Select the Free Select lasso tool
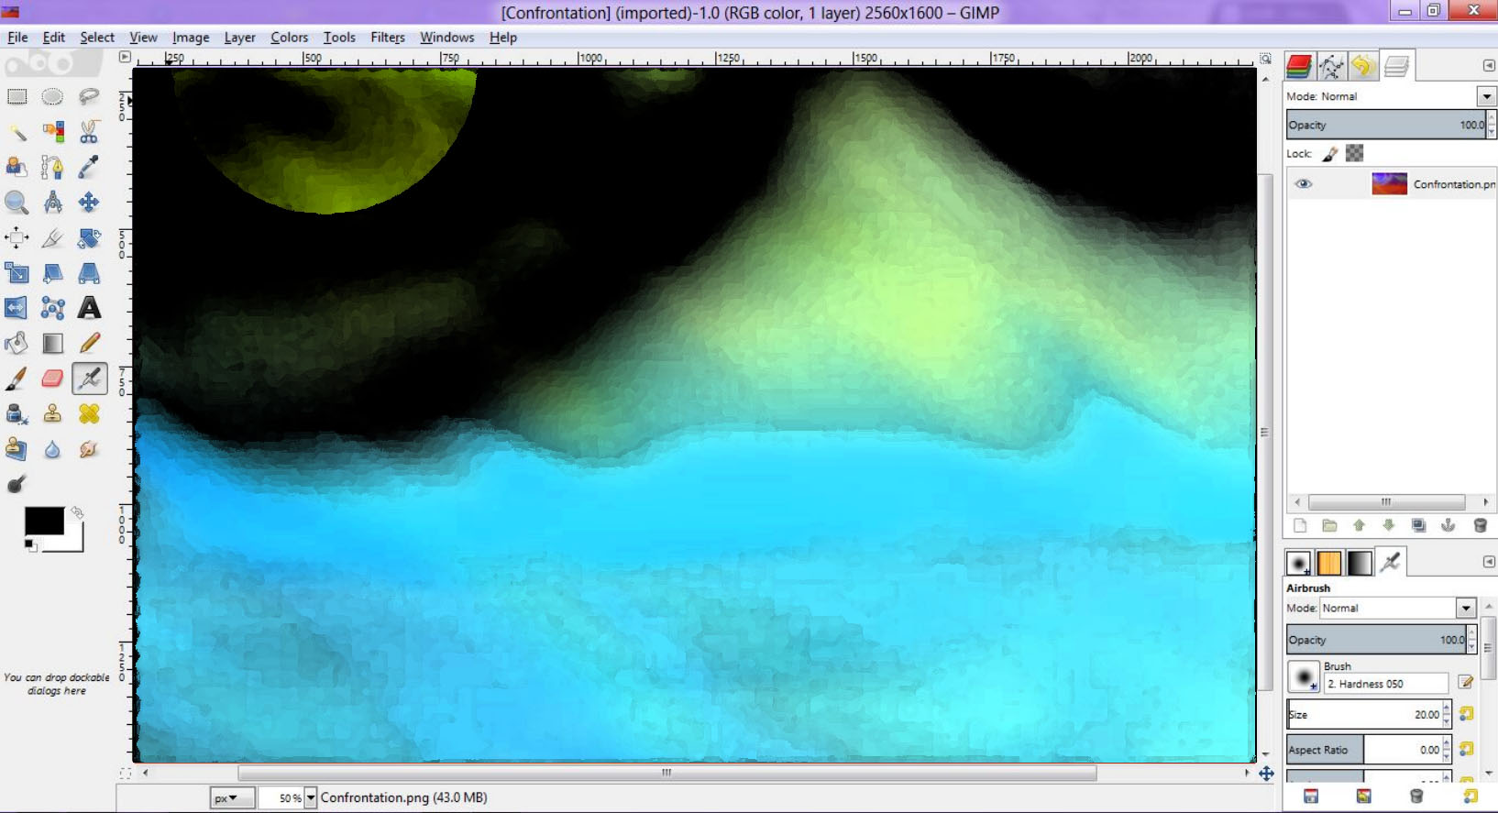The width and height of the screenshot is (1498, 813). click(89, 97)
